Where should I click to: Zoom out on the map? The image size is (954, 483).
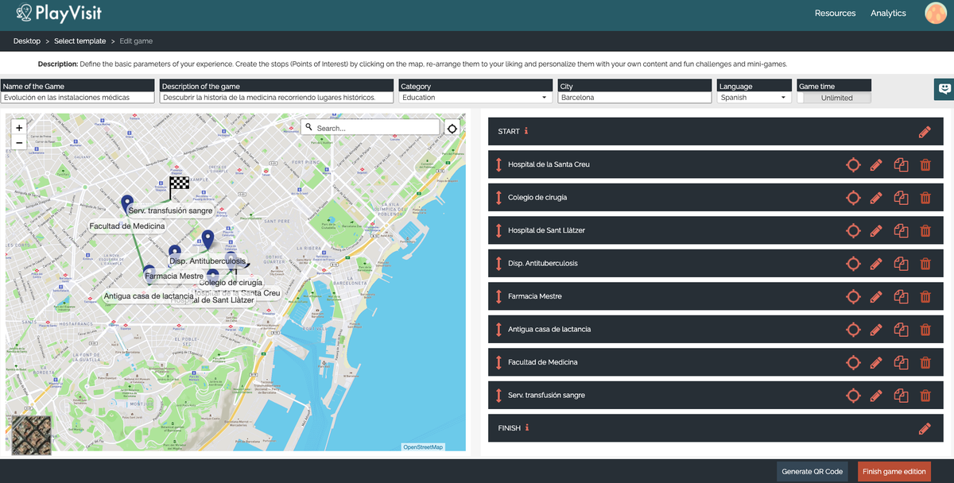[x=19, y=143]
